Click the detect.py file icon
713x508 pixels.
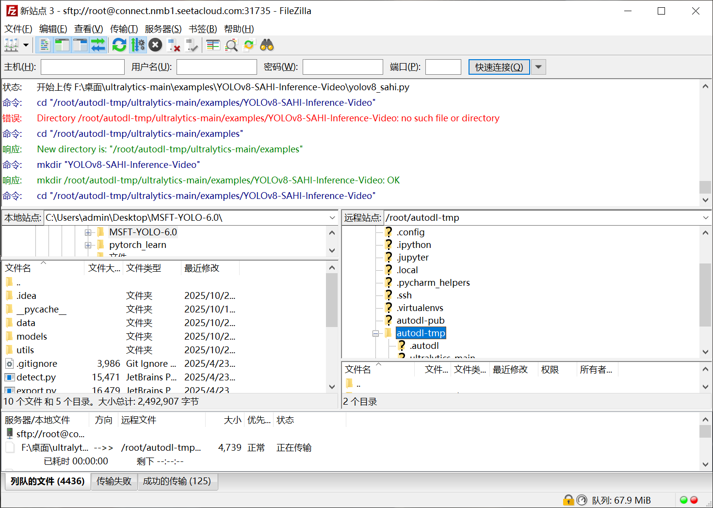pyautogui.click(x=9, y=377)
